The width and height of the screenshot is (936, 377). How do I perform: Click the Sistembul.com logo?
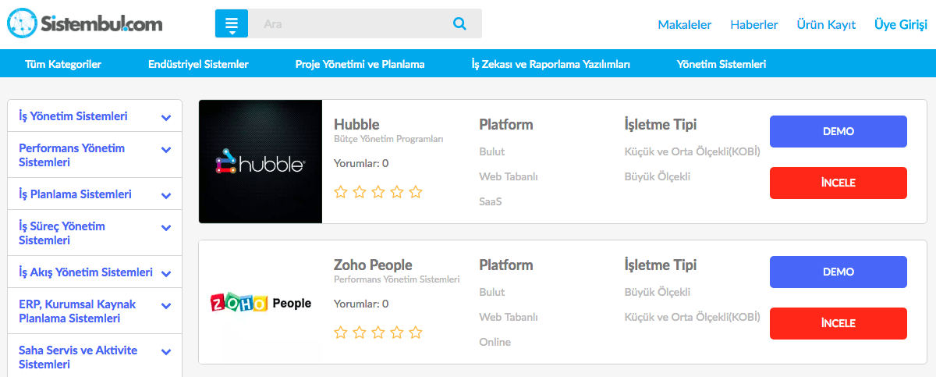coord(85,23)
